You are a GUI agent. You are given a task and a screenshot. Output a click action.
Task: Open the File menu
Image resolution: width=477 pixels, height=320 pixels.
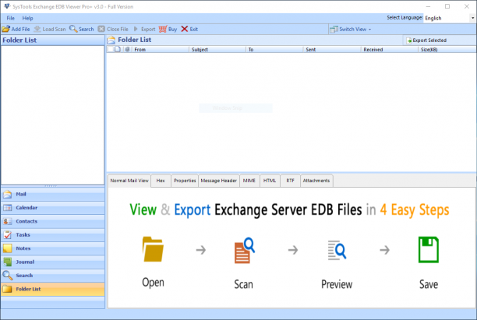pyautogui.click(x=11, y=18)
